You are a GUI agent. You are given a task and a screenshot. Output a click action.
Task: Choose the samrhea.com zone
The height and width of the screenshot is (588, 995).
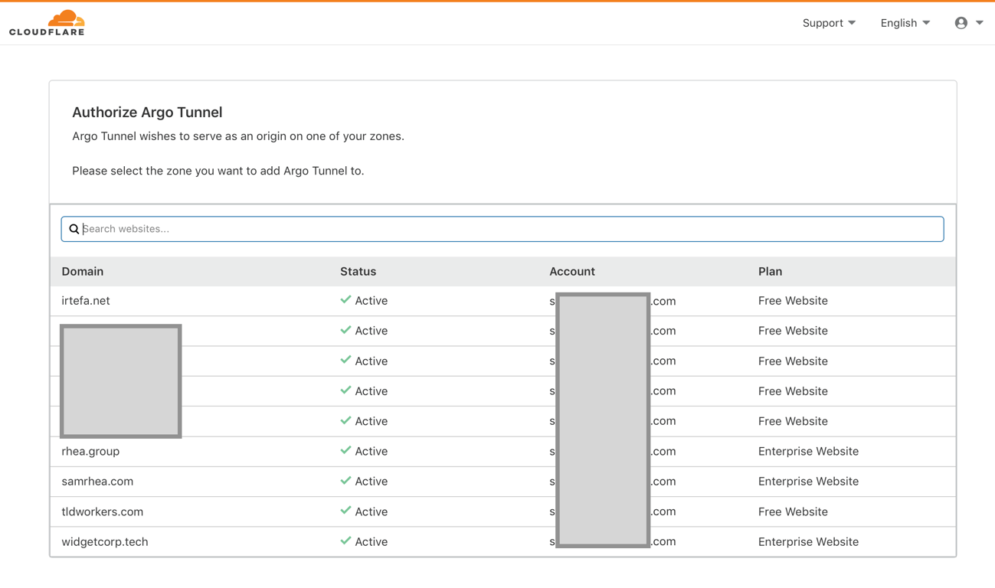click(x=97, y=481)
